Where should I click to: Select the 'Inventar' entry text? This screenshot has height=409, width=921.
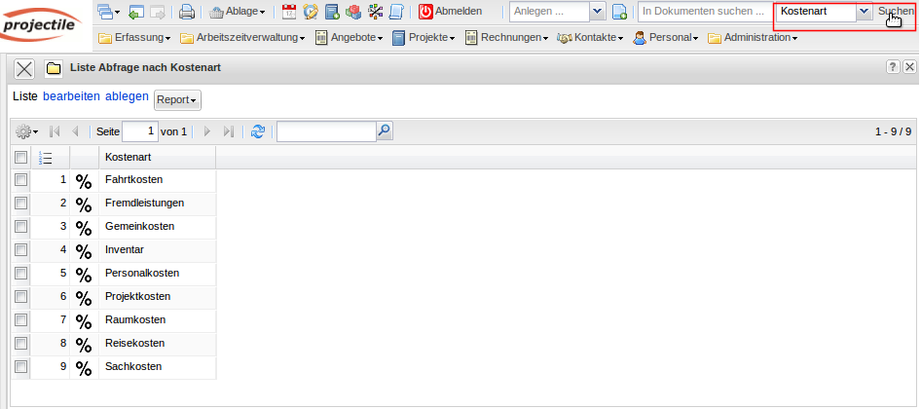(x=125, y=249)
